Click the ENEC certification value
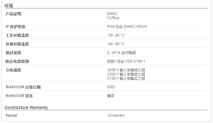 click(112, 14)
